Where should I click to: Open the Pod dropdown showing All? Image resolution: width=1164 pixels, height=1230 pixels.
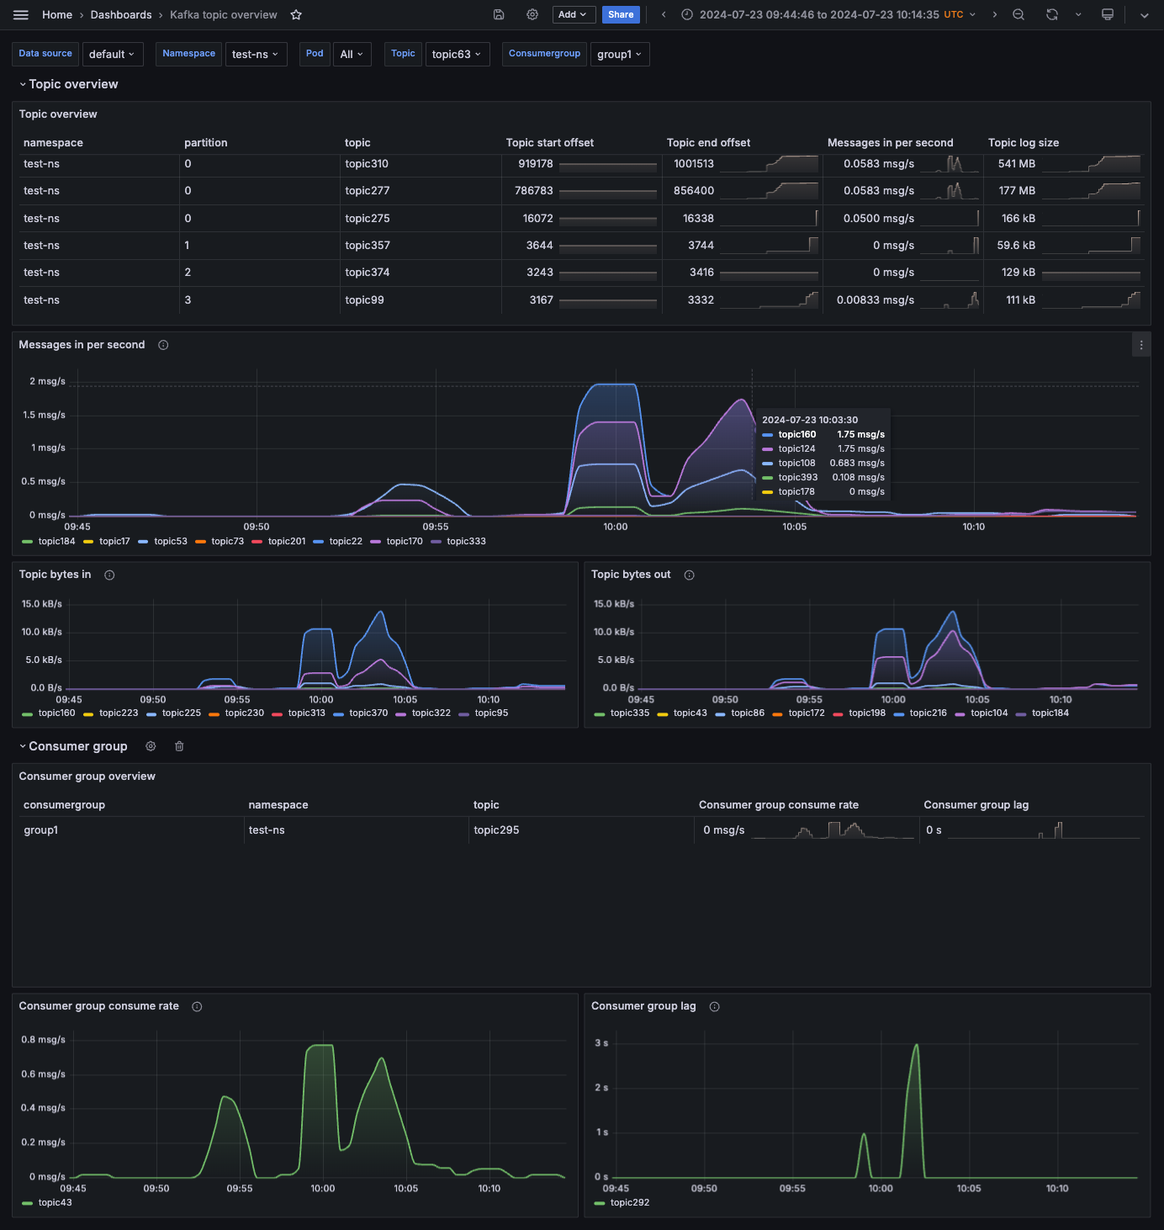click(352, 54)
